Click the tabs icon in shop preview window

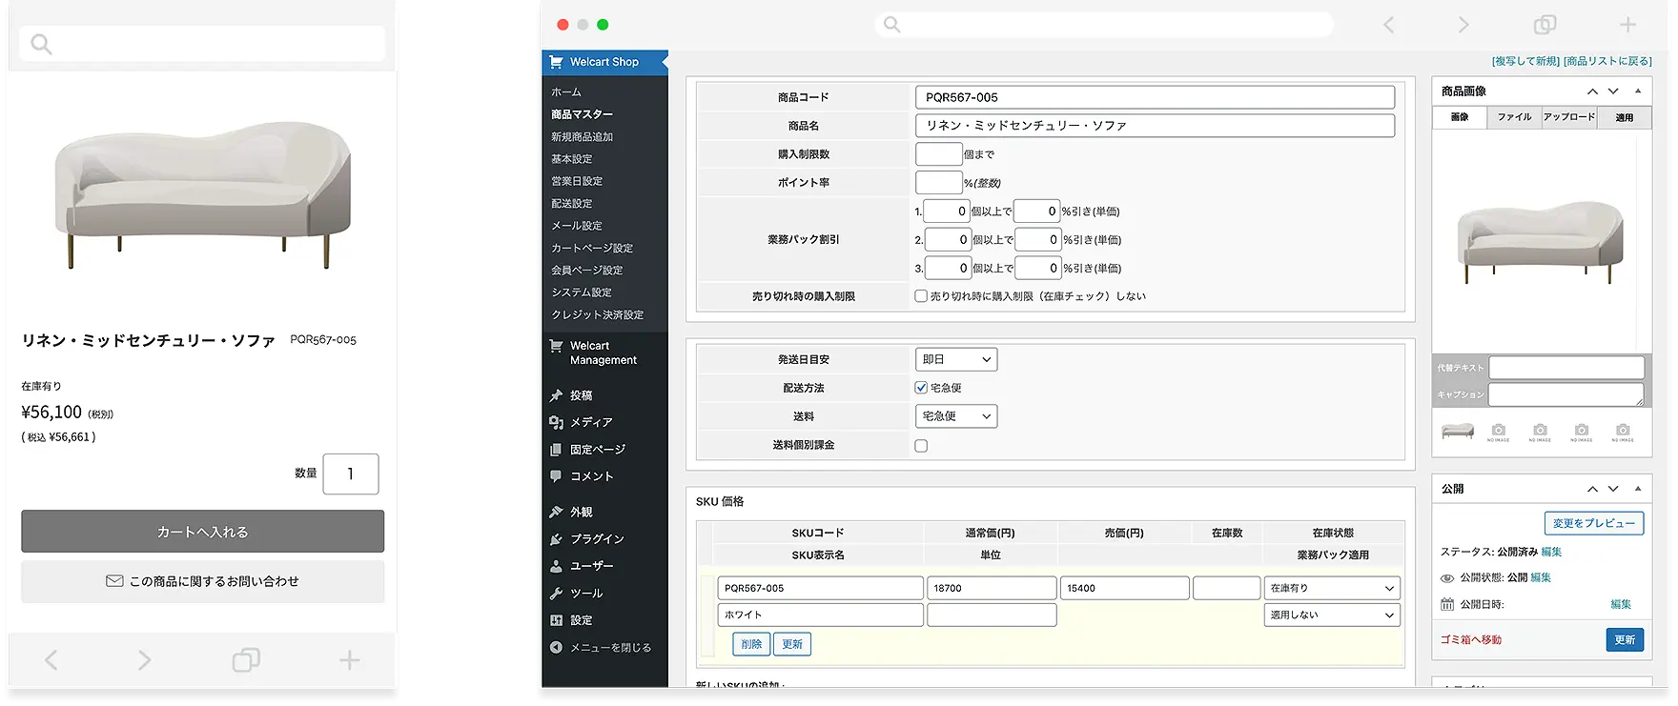click(x=246, y=659)
